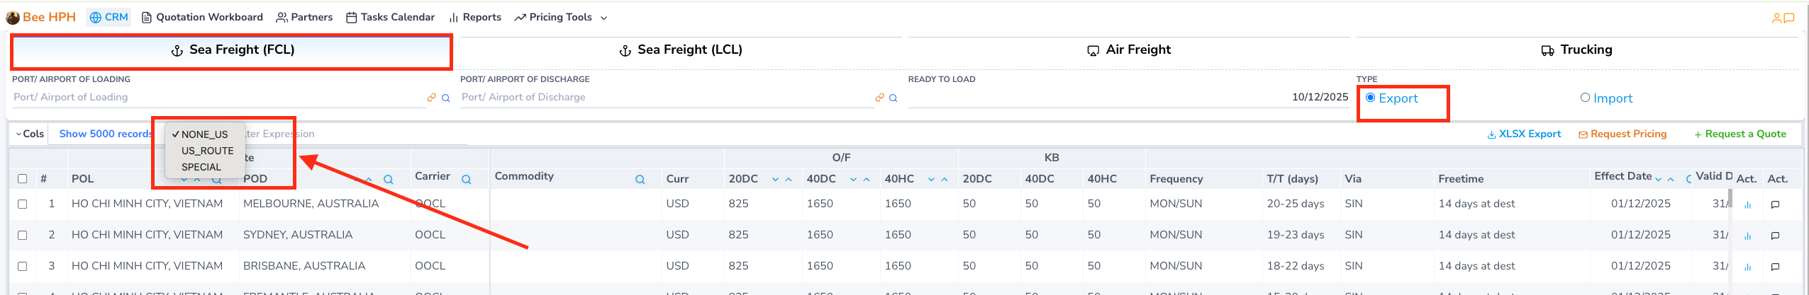Click link icon in Port of Discharge field
The height and width of the screenshot is (295, 1809).
coord(879,98)
